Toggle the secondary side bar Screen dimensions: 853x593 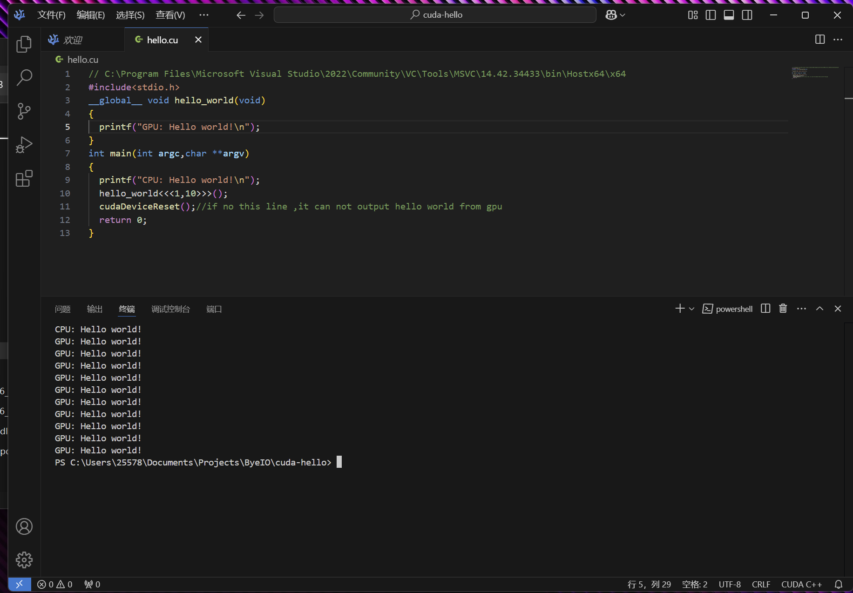747,15
